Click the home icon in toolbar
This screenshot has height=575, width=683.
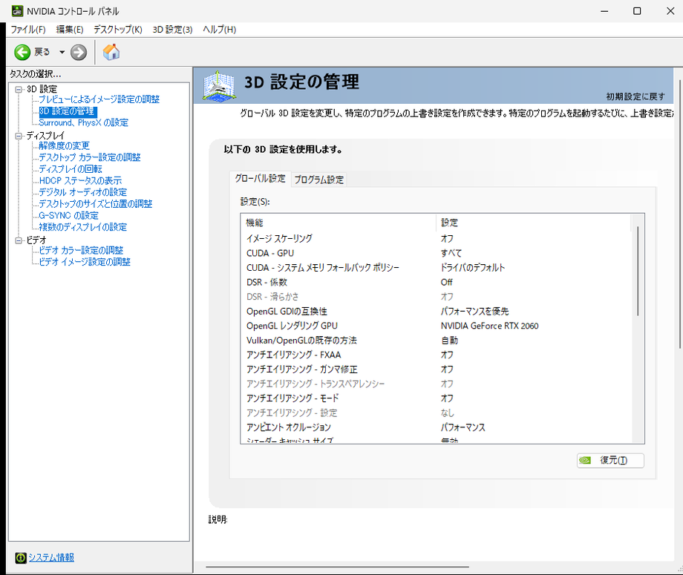click(111, 52)
